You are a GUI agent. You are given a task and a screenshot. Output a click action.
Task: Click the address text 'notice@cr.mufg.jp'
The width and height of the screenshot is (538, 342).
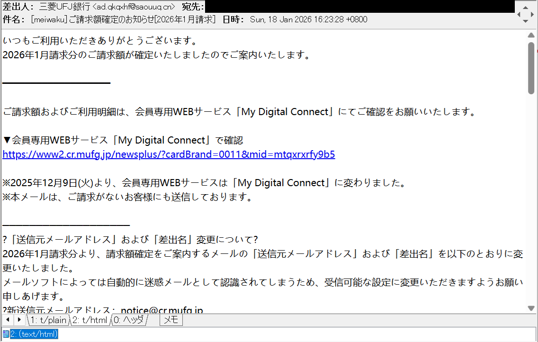162,310
